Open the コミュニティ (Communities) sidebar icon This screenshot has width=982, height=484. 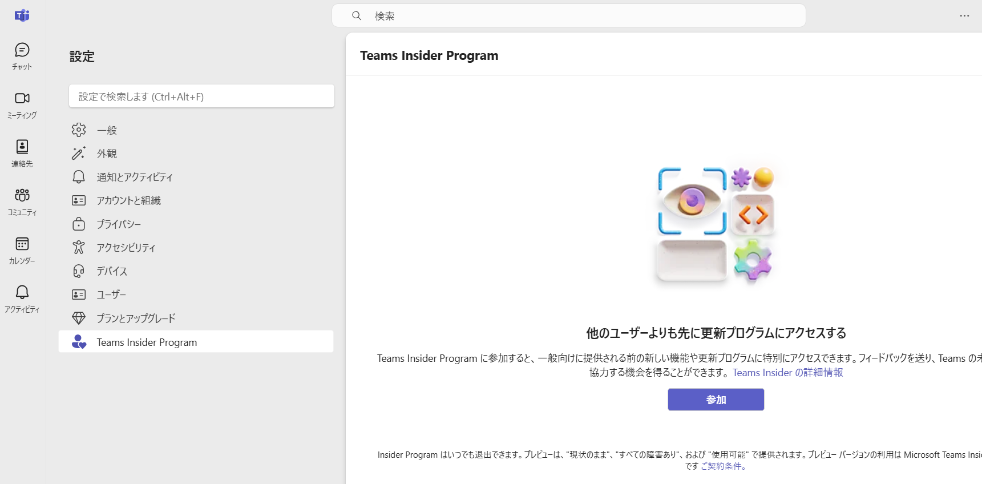pyautogui.click(x=22, y=202)
